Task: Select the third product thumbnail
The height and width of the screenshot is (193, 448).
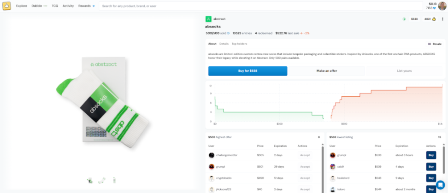Action: (114, 181)
